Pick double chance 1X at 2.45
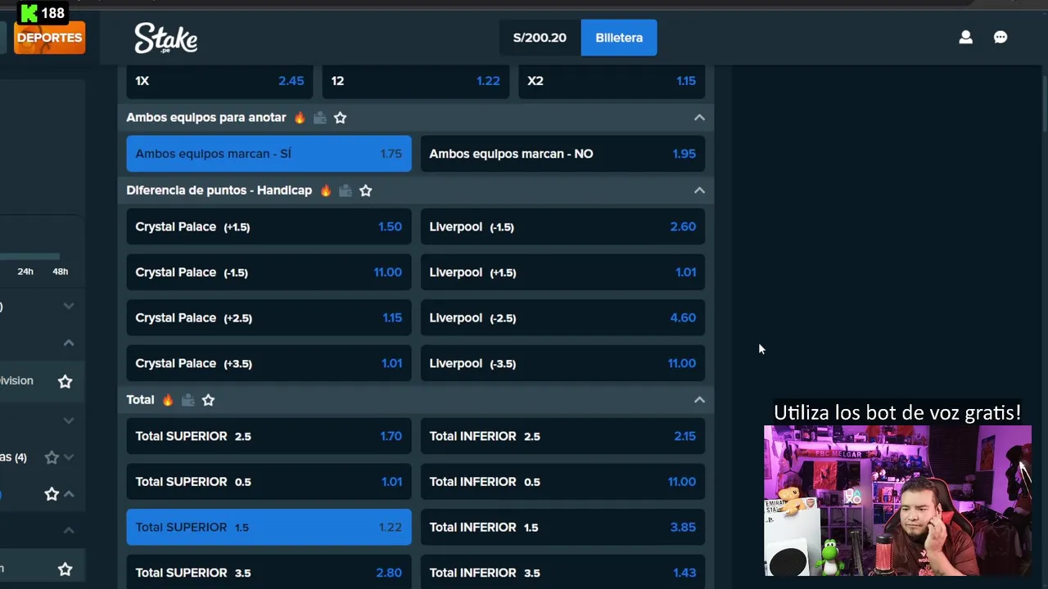Screen dimensions: 1048x589 click(x=219, y=81)
